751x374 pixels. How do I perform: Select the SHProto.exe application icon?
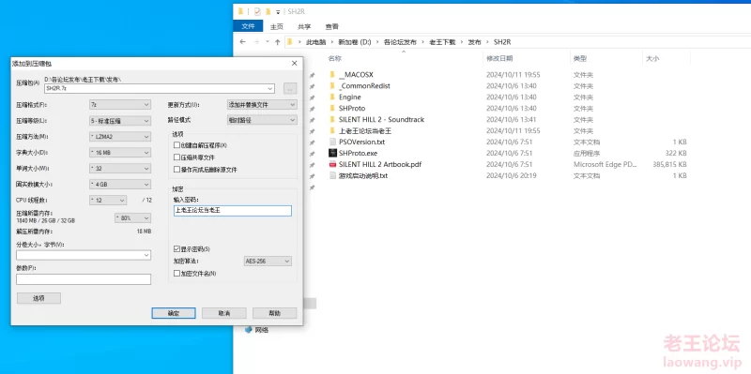(333, 153)
